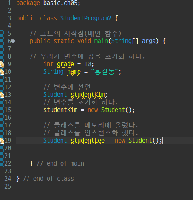Click line number 15 in the gutter
This screenshot has height=200, width=193.
8,110
